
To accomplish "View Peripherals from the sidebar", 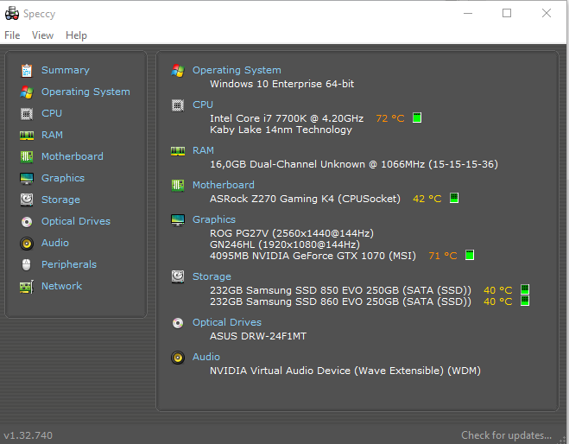I will [69, 264].
